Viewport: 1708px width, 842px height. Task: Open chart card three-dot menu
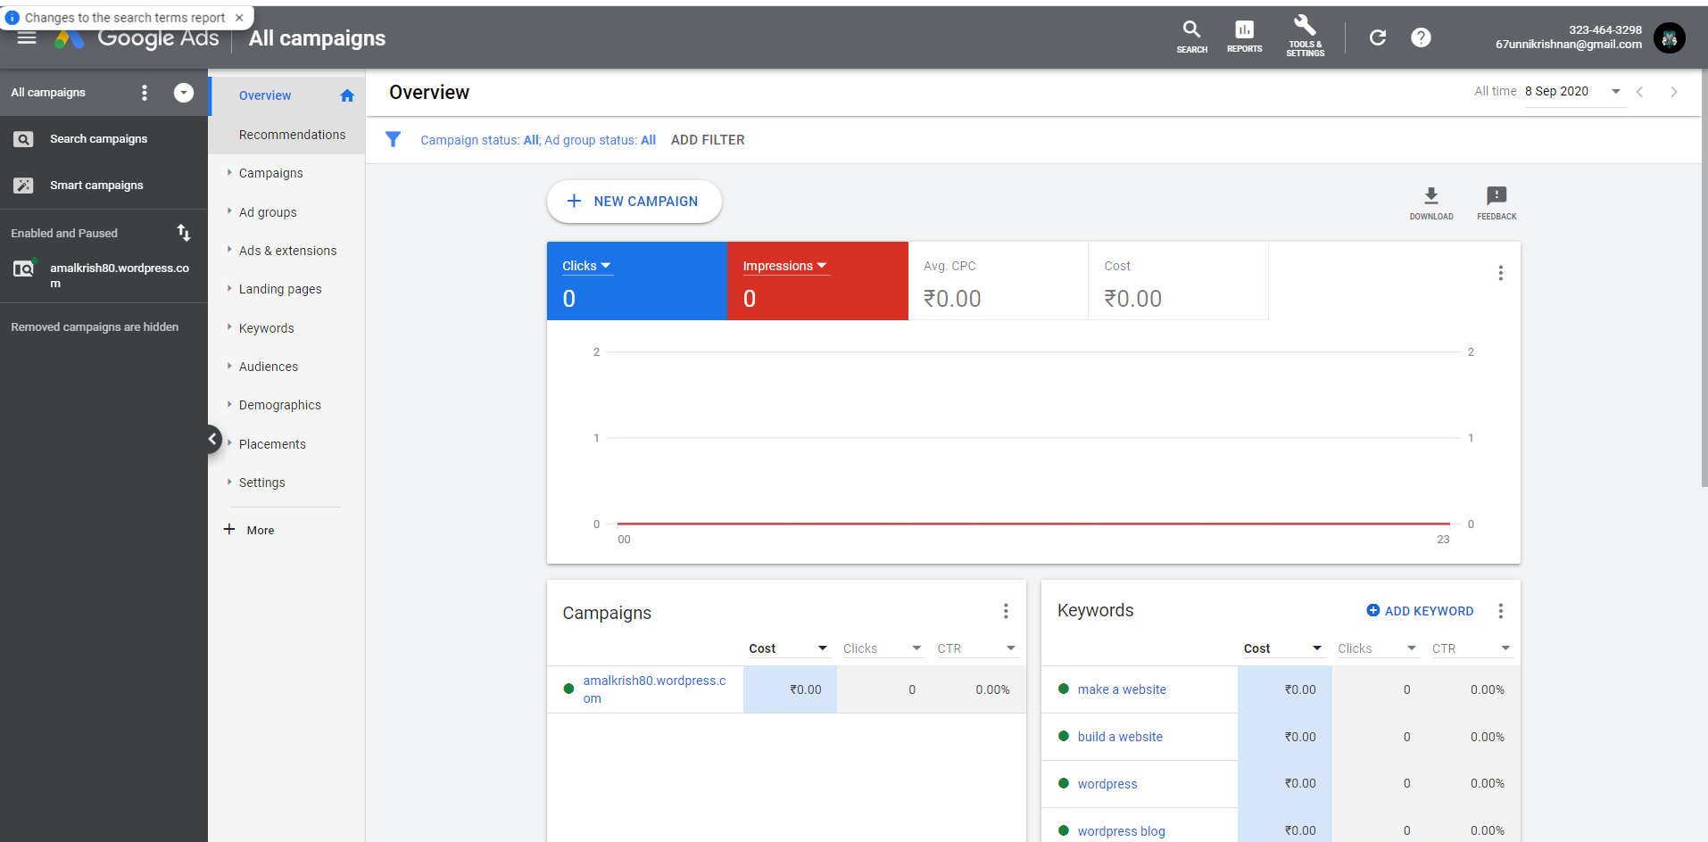point(1500,273)
